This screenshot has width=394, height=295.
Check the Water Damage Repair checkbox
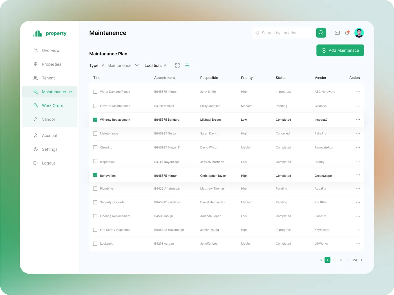[x=95, y=92]
